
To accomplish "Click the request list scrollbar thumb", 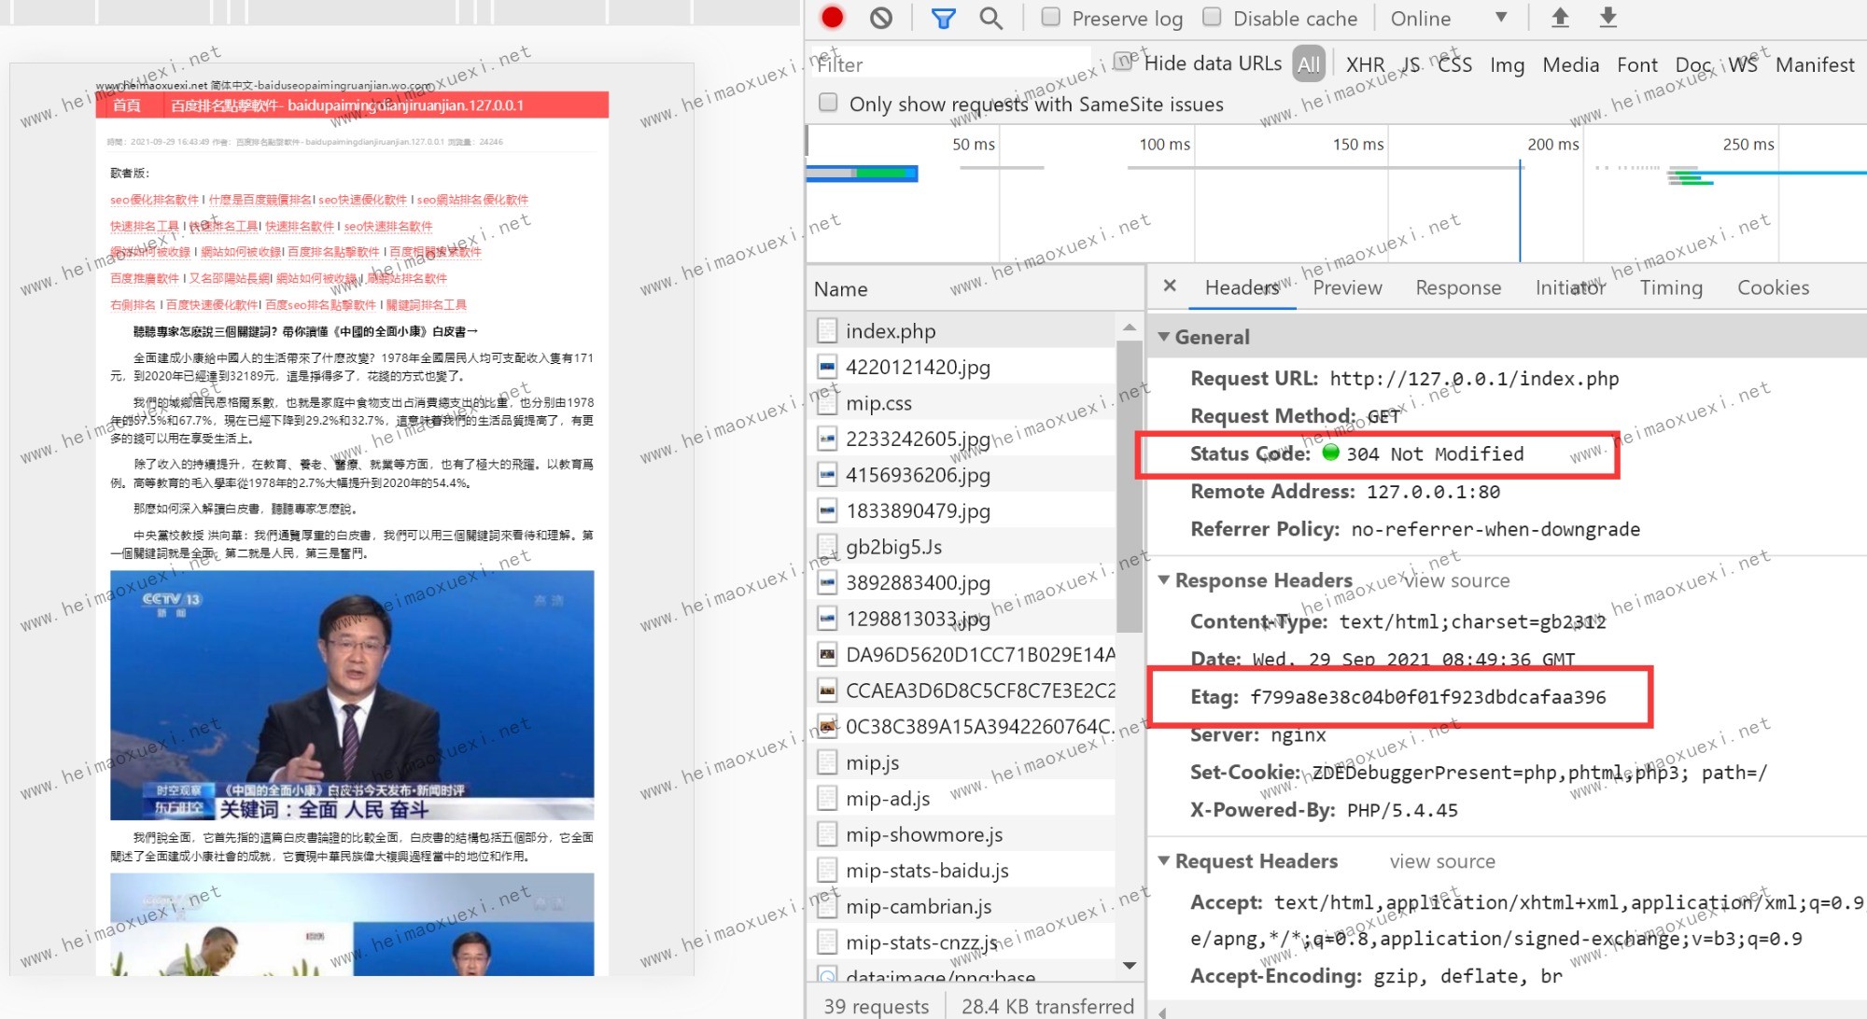I will 1130,485.
